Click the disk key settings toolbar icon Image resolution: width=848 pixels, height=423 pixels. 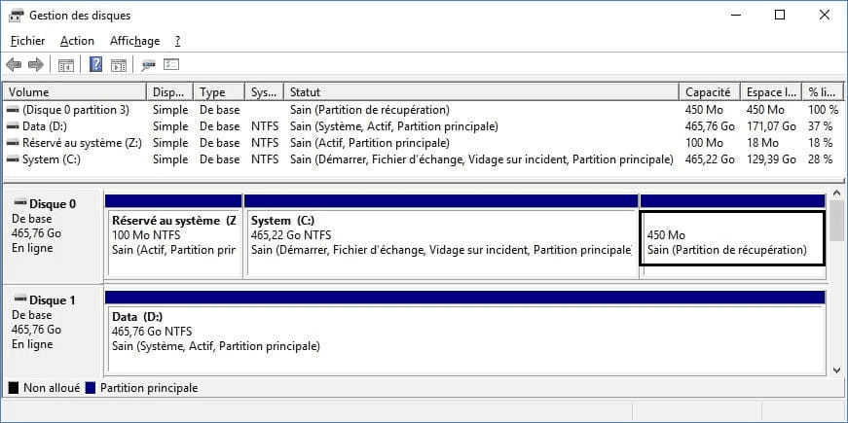tap(148, 65)
